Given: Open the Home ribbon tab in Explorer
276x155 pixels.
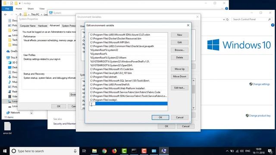Looking at the screenshot, I should (19, 9).
